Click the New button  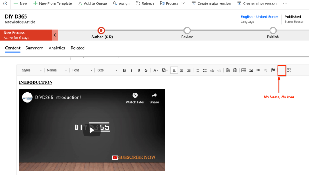(x=20, y=3)
